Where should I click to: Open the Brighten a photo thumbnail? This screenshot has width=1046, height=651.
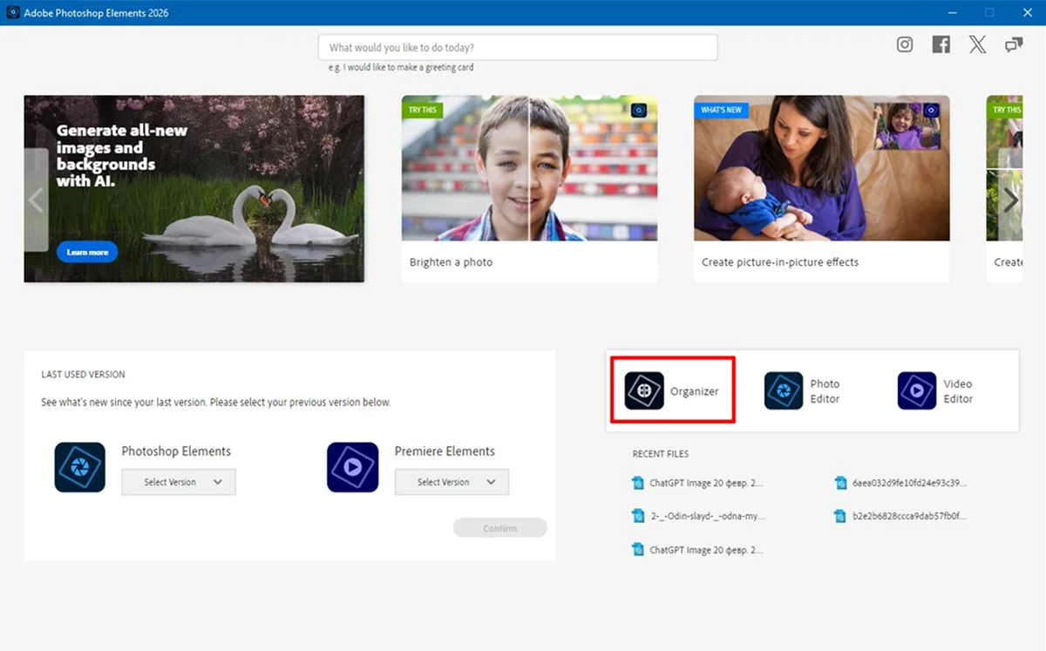(529, 168)
